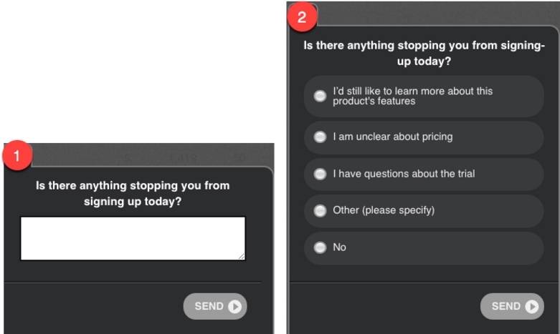Click SEND text in the open-ended survey
Screen dimensions: 560x334
click(x=209, y=306)
